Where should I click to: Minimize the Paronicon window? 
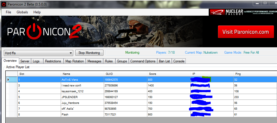(258, 3)
